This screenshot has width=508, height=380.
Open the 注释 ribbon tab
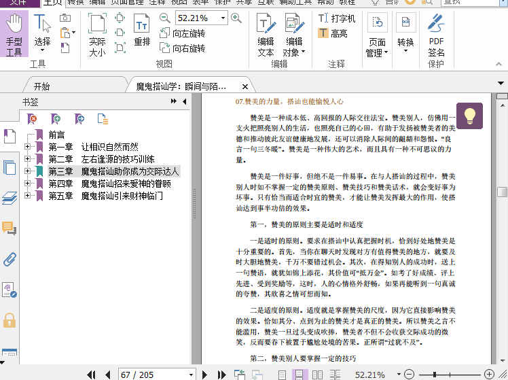(157, 2)
